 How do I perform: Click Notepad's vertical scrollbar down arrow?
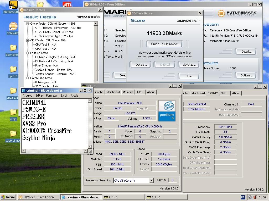(x=90, y=147)
